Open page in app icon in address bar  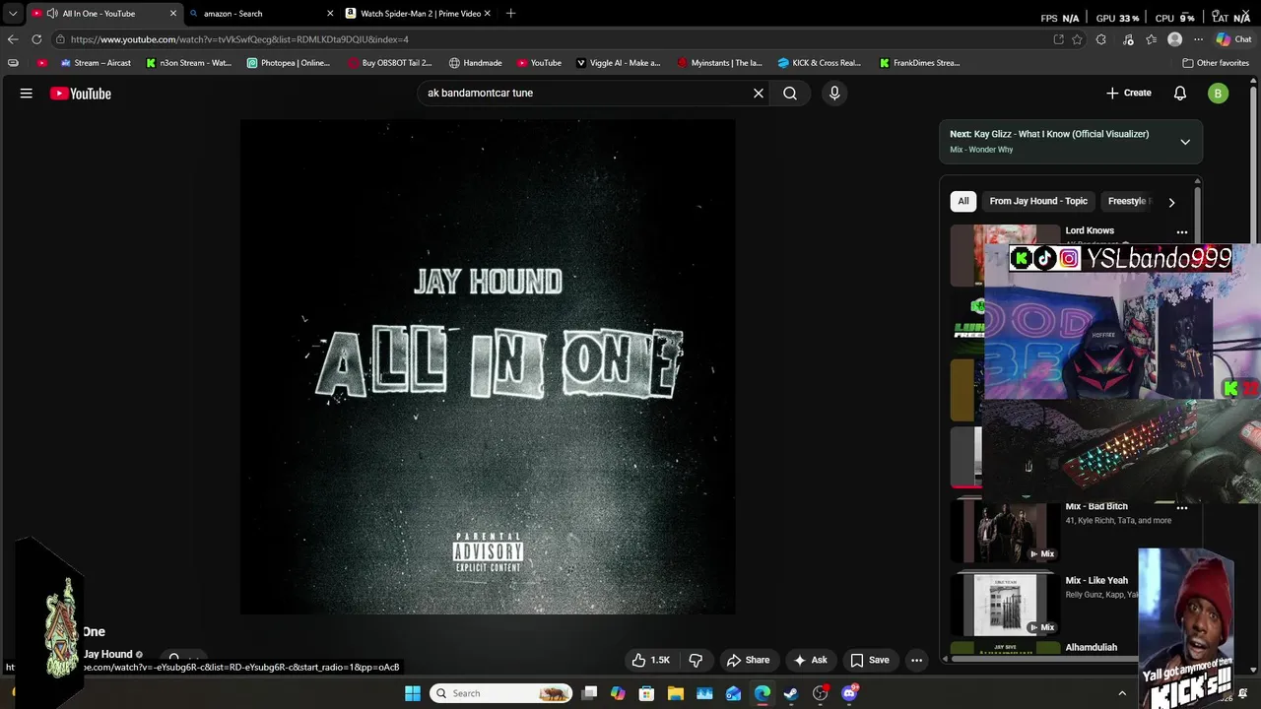1058,39
